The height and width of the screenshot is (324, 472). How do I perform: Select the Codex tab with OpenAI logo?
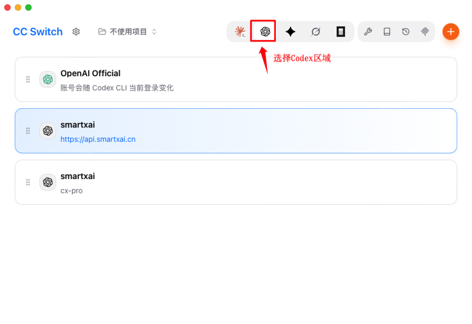click(265, 32)
